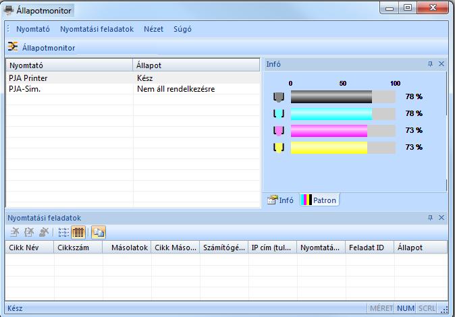
Task: Sort jobs by IP cím column
Action: pyautogui.click(x=273, y=248)
